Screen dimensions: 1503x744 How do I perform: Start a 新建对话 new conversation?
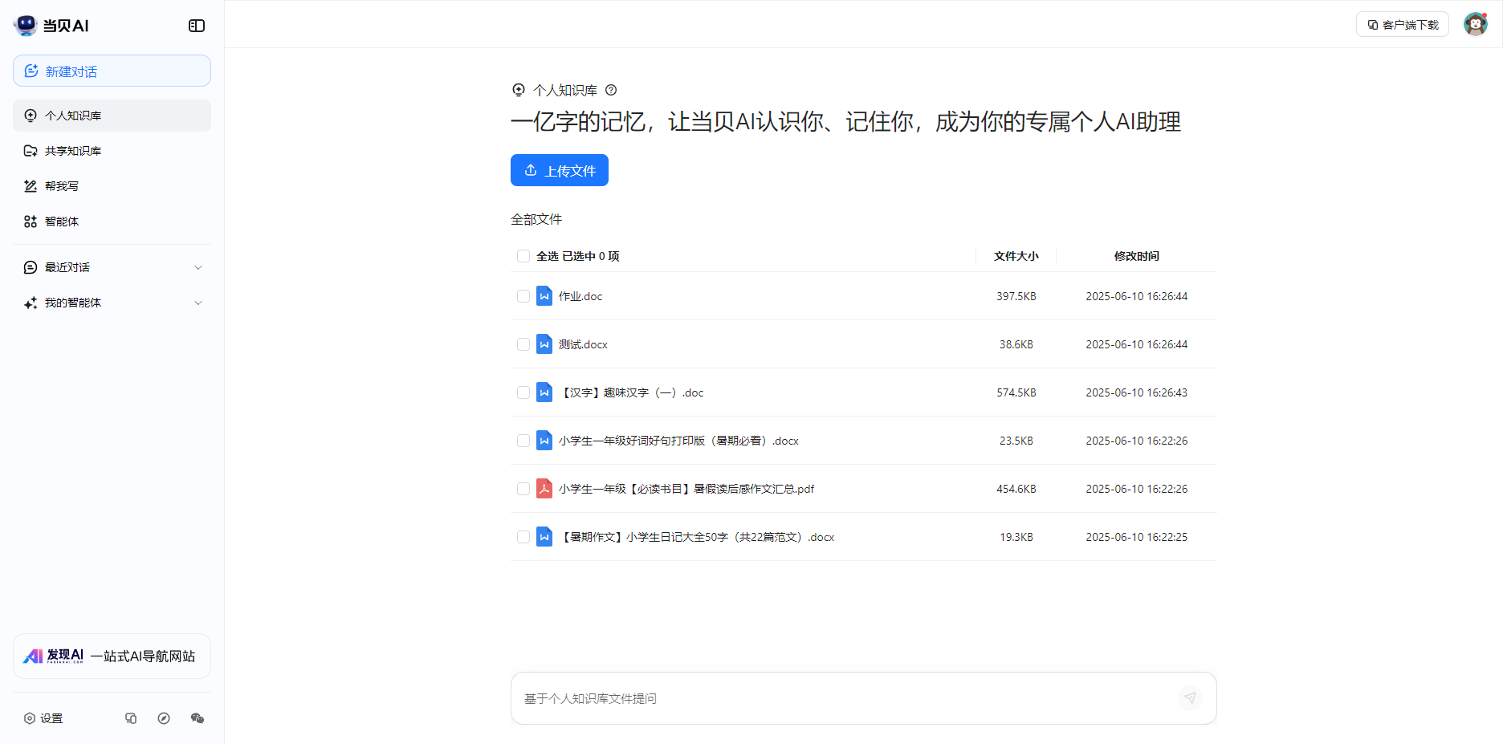(112, 71)
